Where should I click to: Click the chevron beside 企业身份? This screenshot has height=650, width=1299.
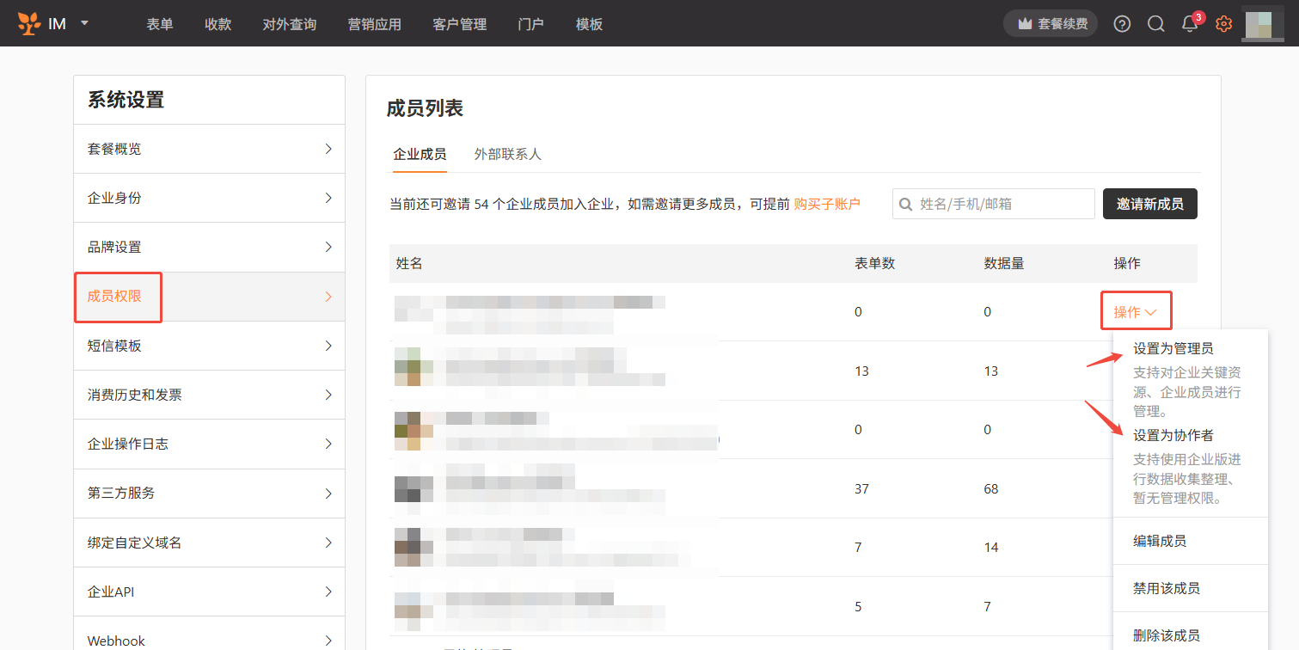click(328, 198)
